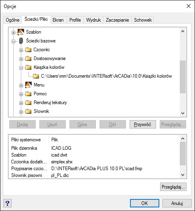Click the Szablon DWT template icon
195x211 pixels.
click(21, 32)
